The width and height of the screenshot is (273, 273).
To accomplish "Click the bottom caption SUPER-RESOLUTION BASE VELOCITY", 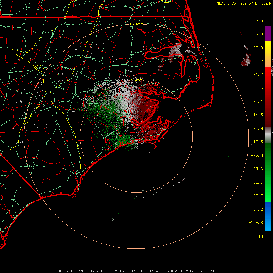I will pyautogui.click(x=96, y=271).
